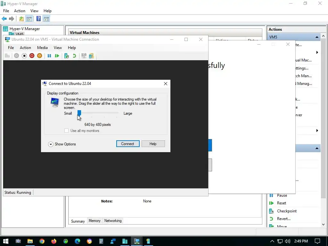Click the display size slider thumb
328x246 pixels.
tap(79, 113)
